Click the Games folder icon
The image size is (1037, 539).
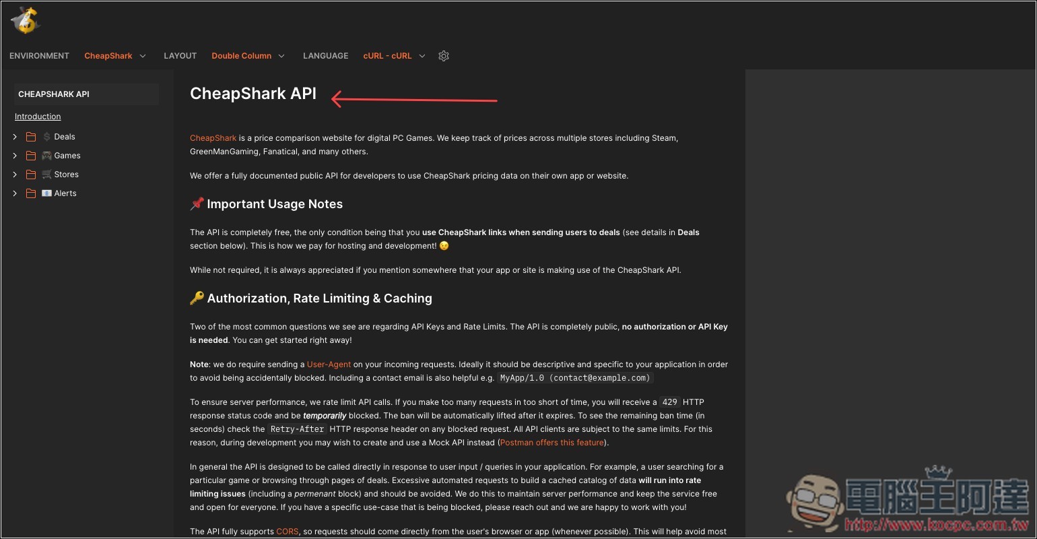[31, 156]
